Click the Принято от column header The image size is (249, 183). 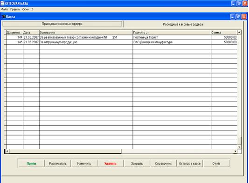[172, 33]
